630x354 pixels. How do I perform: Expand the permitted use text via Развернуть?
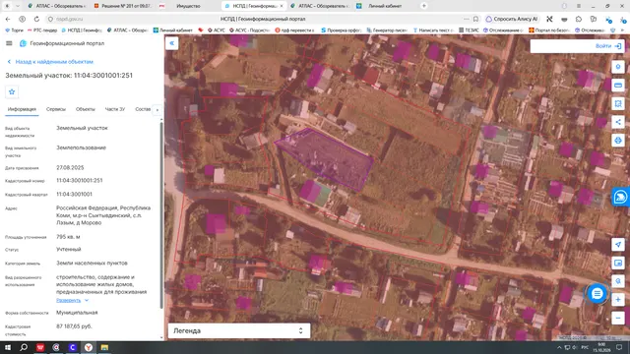(x=68, y=300)
